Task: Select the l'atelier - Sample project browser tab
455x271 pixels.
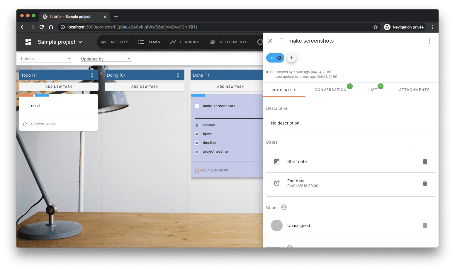Action: 75,17
